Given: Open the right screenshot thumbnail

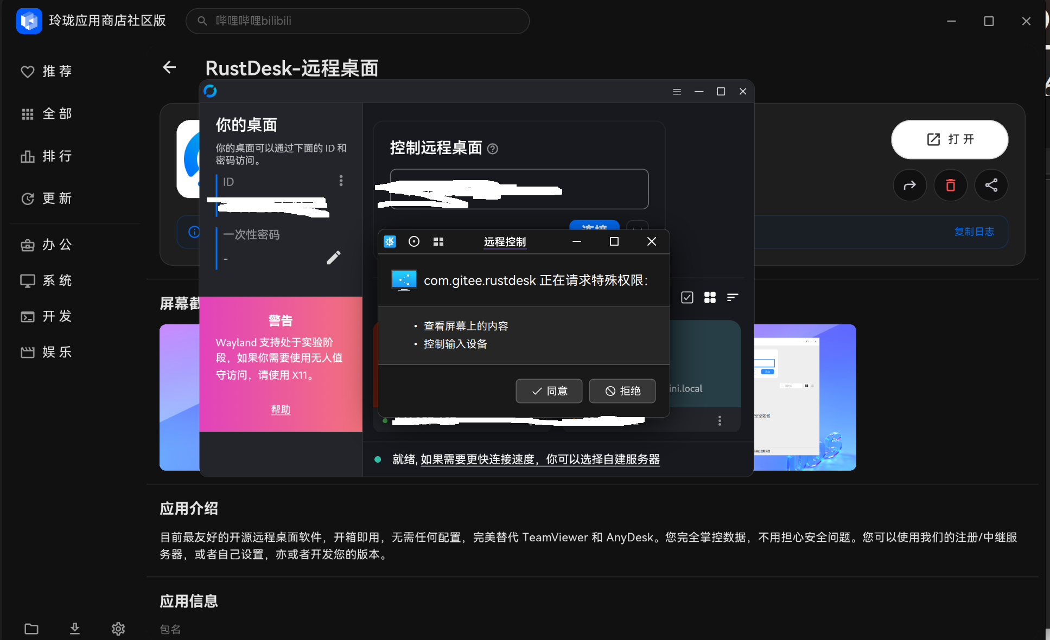Looking at the screenshot, I should (805, 398).
